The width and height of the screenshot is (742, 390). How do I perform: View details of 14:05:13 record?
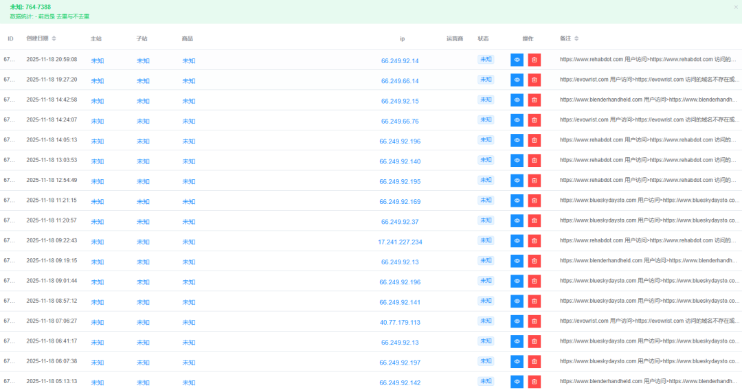[517, 140]
